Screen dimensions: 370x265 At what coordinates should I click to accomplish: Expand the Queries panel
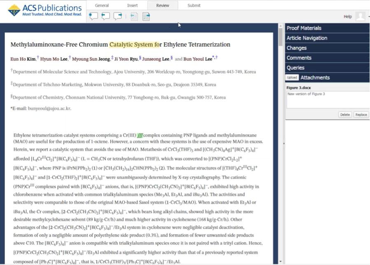click(327, 68)
